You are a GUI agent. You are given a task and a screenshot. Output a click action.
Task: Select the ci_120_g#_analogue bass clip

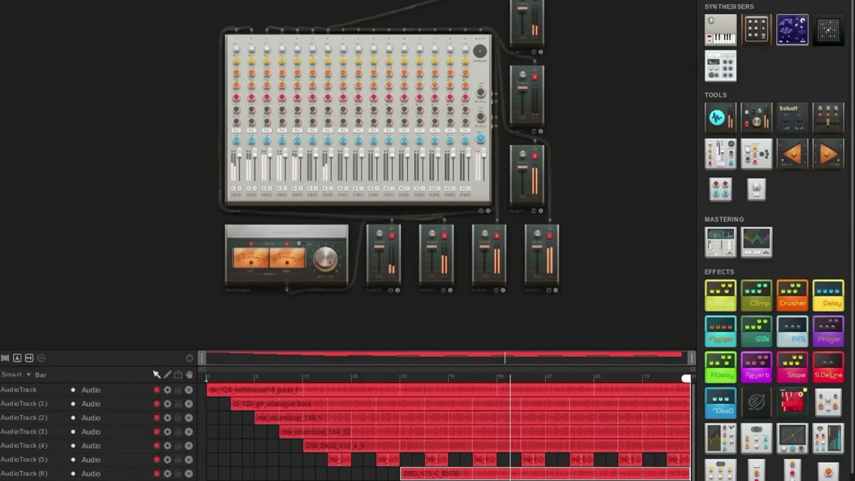tap(460, 404)
